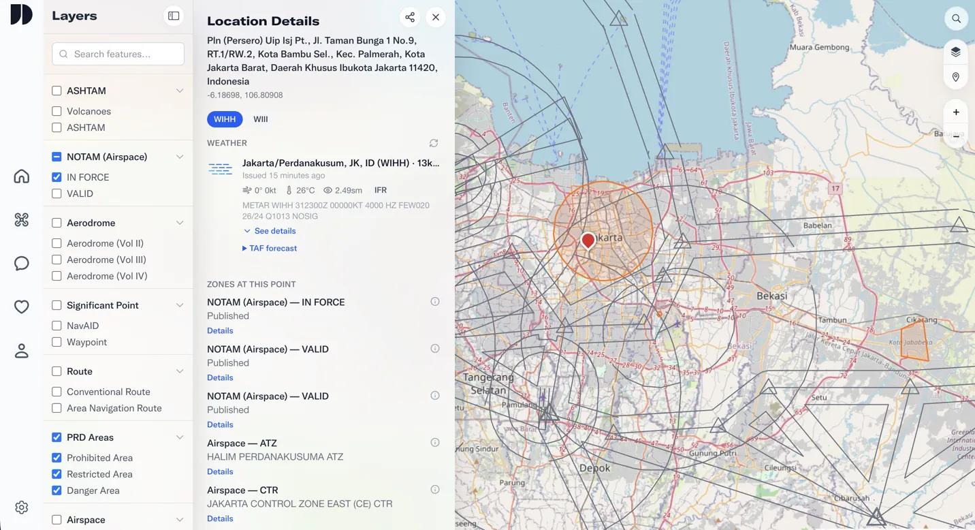Open Details for second NOTAM VALID zone
The height and width of the screenshot is (530, 975).
220,424
